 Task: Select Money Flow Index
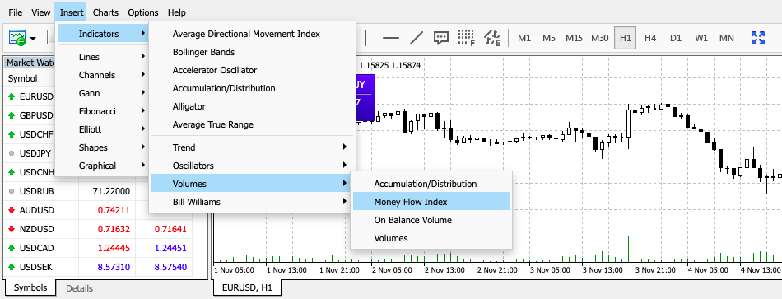pos(431,202)
